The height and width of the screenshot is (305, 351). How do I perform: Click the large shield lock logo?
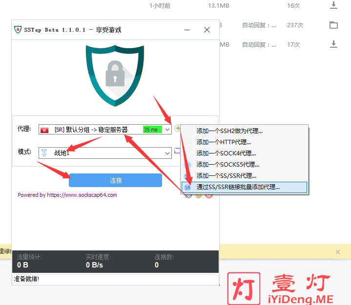(x=115, y=76)
